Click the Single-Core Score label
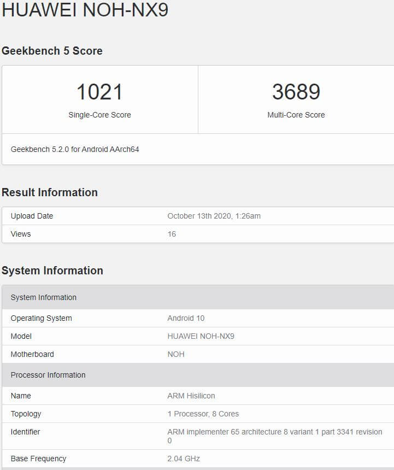Viewport: 394px width, 470px height. [99, 115]
